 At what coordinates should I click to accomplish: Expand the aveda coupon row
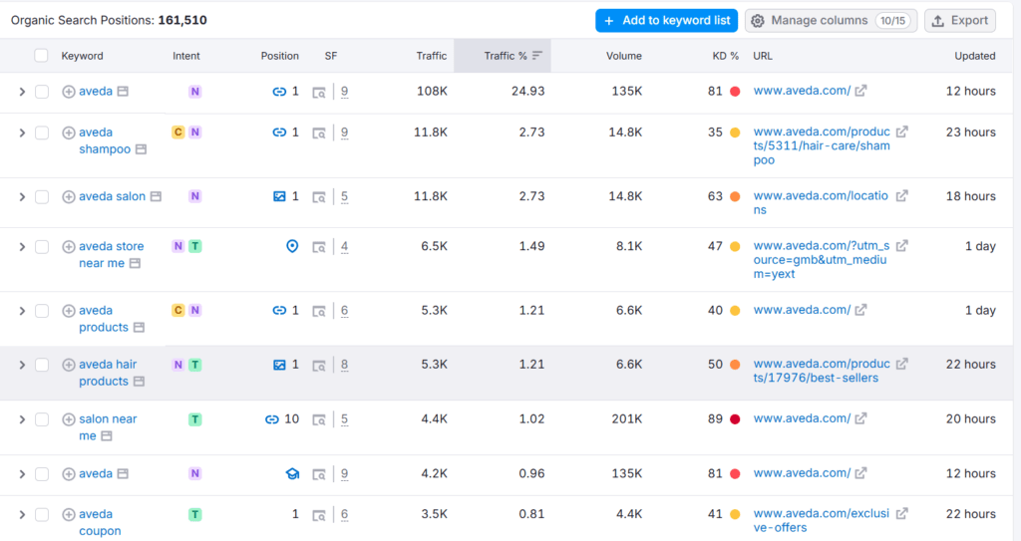coord(22,515)
